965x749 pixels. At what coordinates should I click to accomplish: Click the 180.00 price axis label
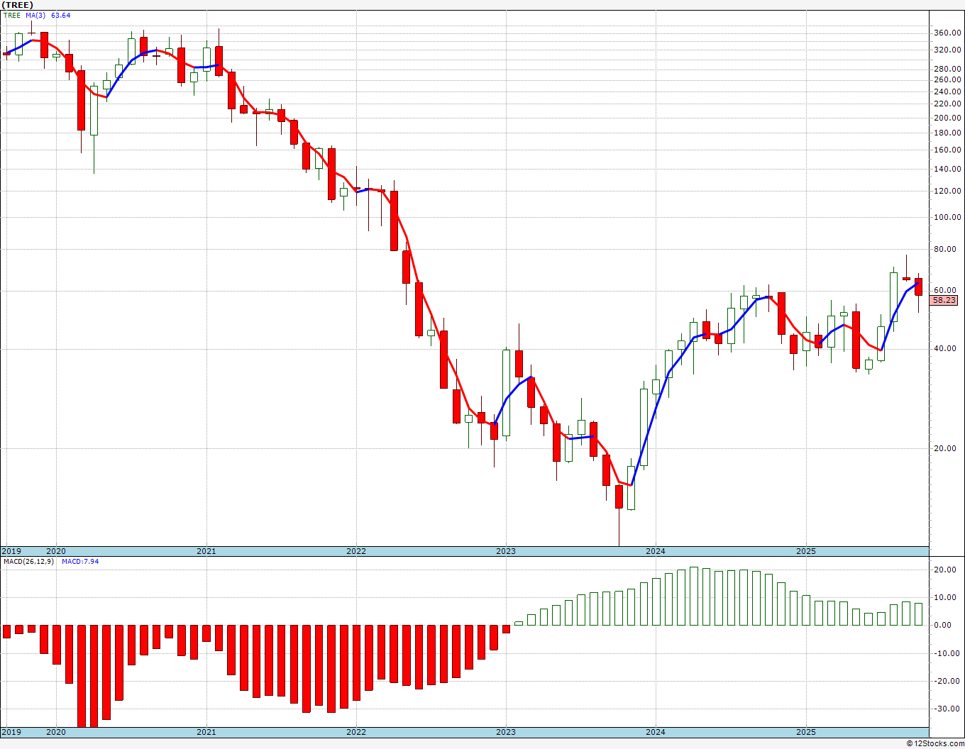(947, 133)
